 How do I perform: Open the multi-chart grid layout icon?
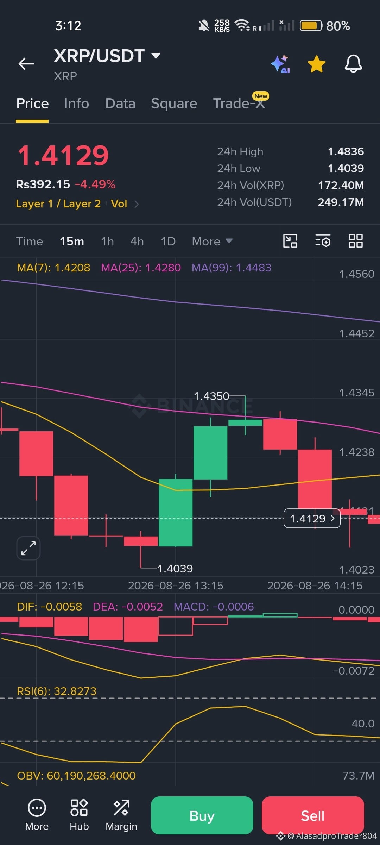(355, 241)
